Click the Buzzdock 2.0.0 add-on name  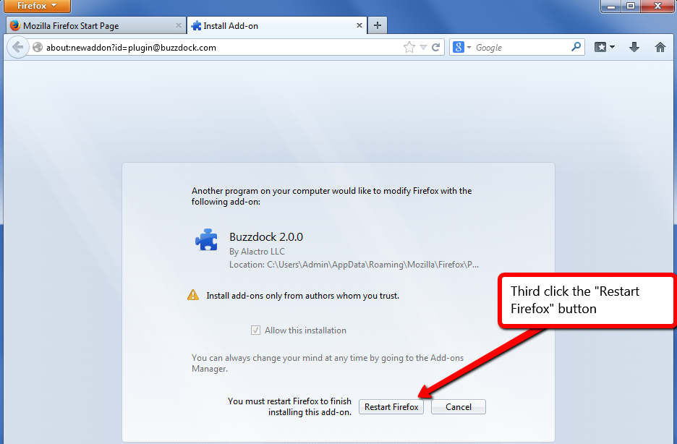pyautogui.click(x=266, y=237)
